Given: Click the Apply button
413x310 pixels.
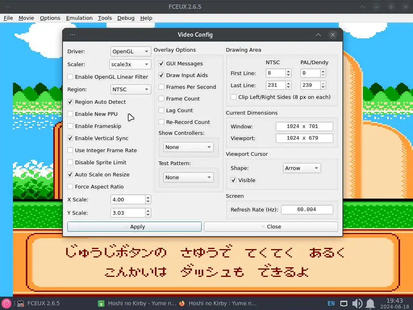Looking at the screenshot, I should (x=134, y=227).
